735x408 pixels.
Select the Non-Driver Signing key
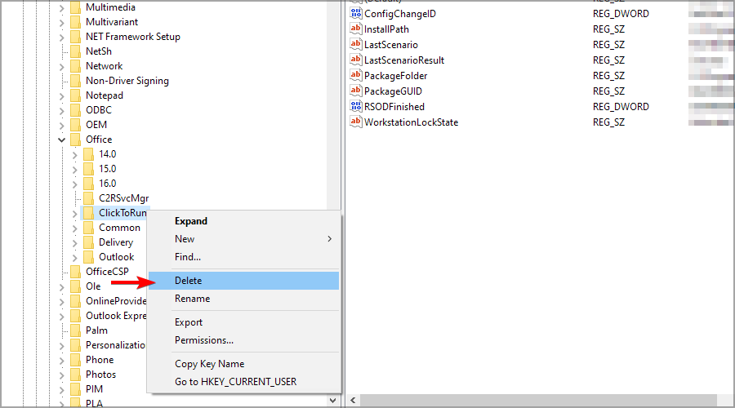[x=127, y=81]
